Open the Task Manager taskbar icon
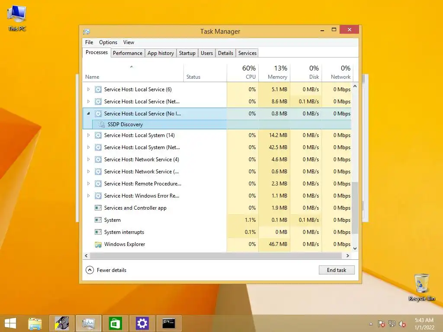443x332 pixels. pos(88,323)
